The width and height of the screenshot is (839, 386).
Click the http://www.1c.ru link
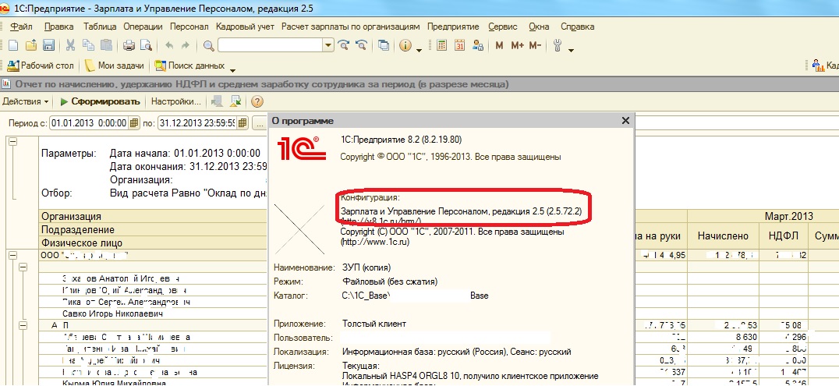coord(374,242)
